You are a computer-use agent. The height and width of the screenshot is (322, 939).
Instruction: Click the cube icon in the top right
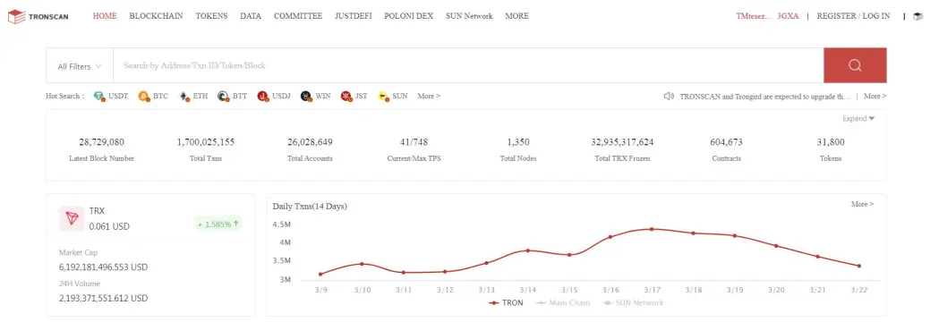pyautogui.click(x=918, y=16)
